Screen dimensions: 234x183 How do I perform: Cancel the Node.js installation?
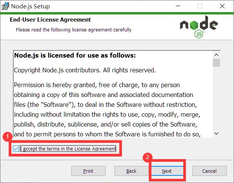click(209, 171)
